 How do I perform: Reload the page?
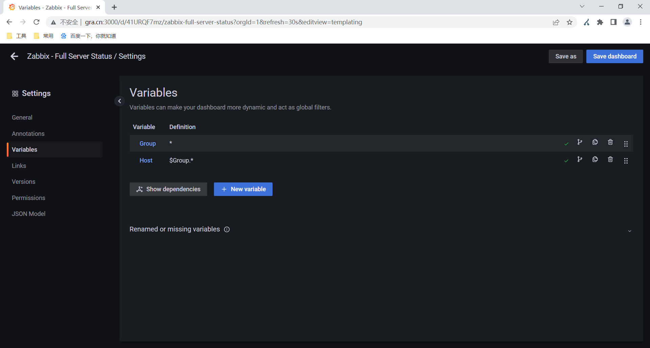click(x=37, y=22)
